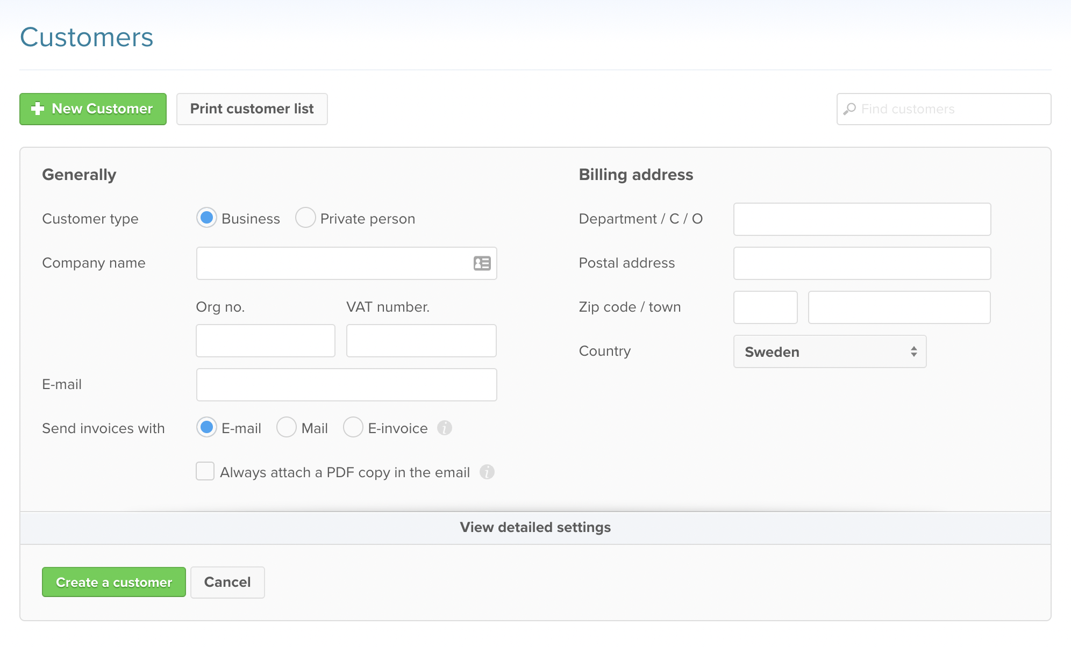Click info icon beside PDF copy checkbox

(487, 472)
